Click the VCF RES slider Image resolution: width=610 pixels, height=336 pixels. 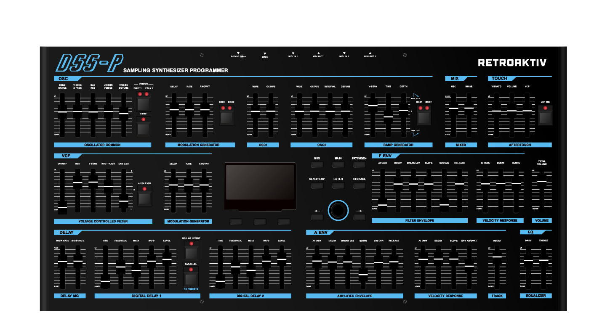77,190
